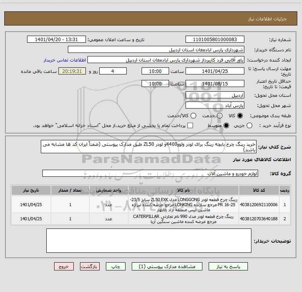Click the CATERPILLAR 990 item name cell

click(184, 219)
